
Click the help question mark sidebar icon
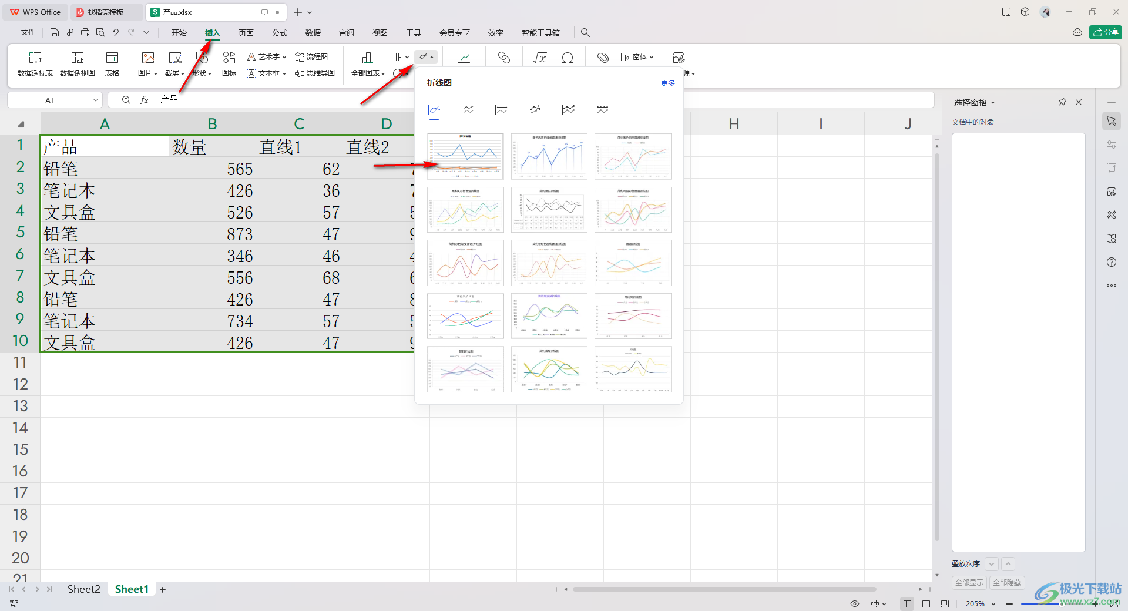(1112, 262)
